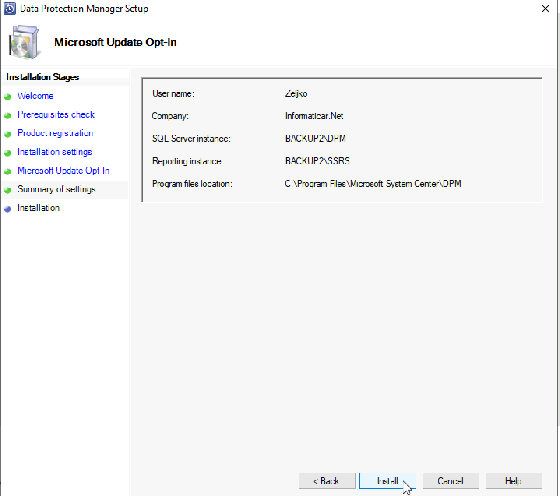Click the green bullet beside Microsoft Update Opt-In

point(7,171)
